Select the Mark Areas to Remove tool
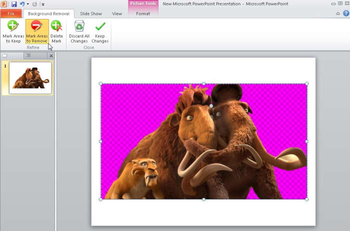Screen dimensions: 350x231 pos(37,31)
